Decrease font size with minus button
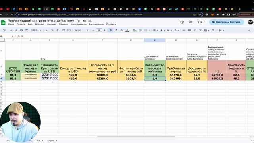254x143 pixels. [x=93, y=30]
